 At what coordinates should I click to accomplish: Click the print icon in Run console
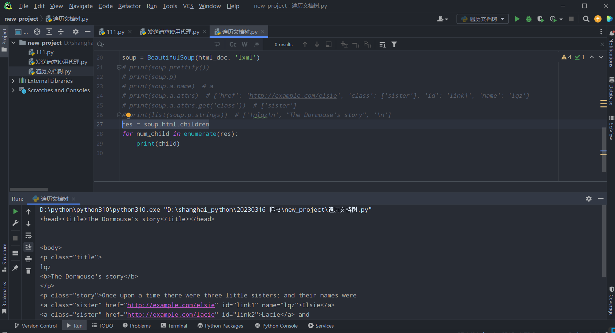coord(28,259)
